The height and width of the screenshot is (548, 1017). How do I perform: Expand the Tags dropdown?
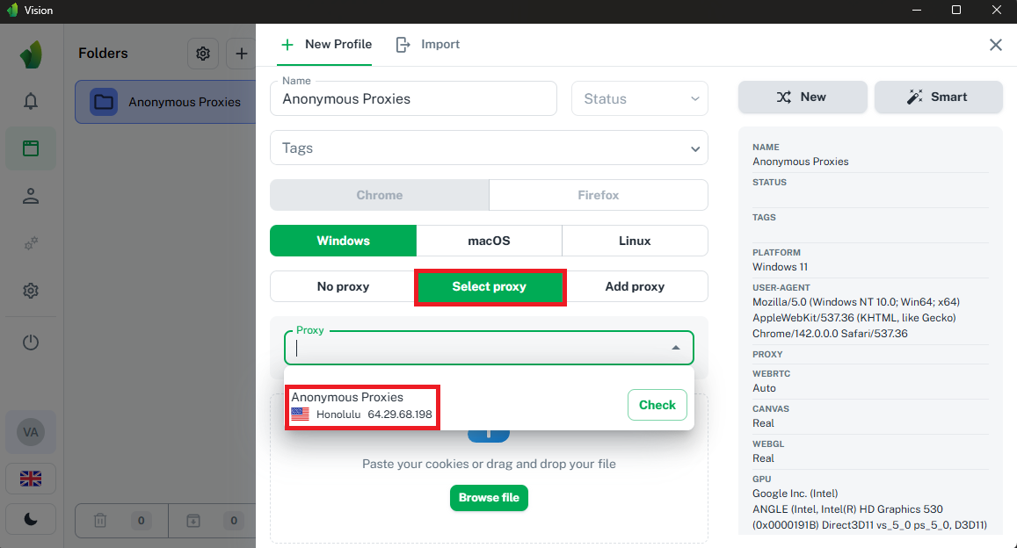(x=489, y=148)
